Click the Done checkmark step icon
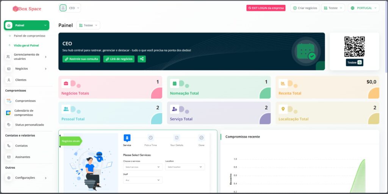Viewport: 388px width, 194px height. pyautogui.click(x=201, y=138)
